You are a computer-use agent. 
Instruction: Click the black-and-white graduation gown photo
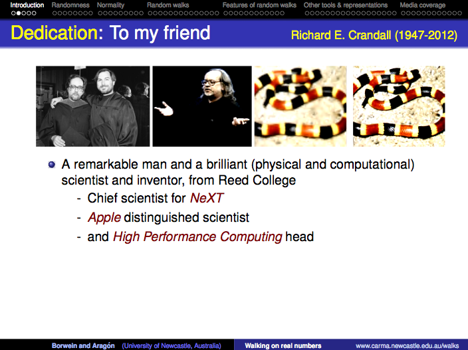(x=92, y=106)
